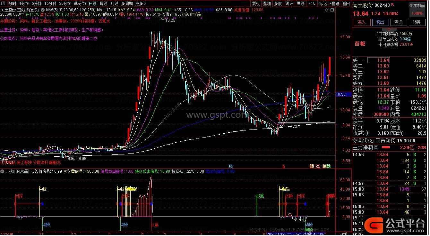Screen dimensions: 430x236
Task: Expand the dropdown arrow after 闰土股份(日线 前复权)
Action: point(42,10)
